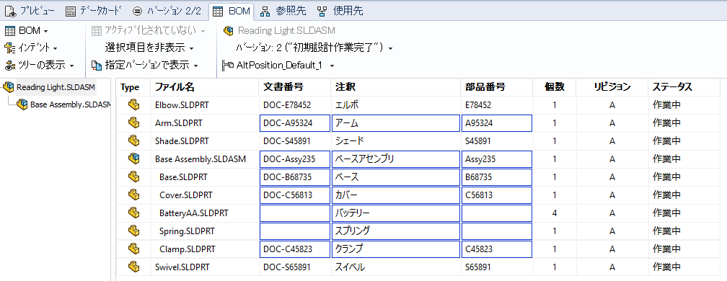Open the バージョン: 2 version dropdown

coord(314,48)
